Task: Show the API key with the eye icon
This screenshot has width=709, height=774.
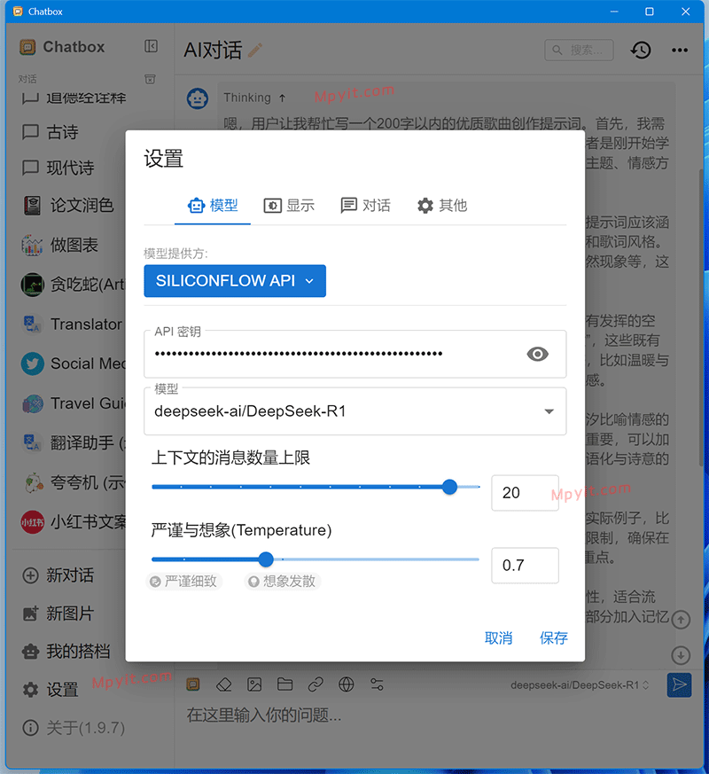Action: (537, 354)
